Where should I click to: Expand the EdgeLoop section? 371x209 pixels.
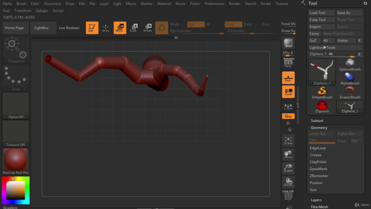318,148
